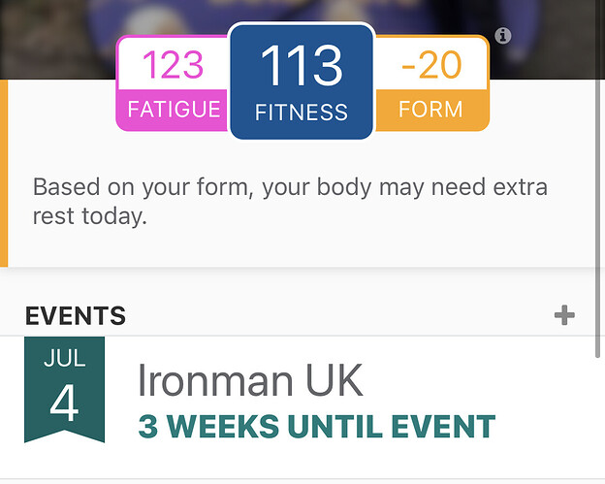Click the vertical scrollbar on right edge
This screenshot has height=484, width=605.
[x=597, y=218]
